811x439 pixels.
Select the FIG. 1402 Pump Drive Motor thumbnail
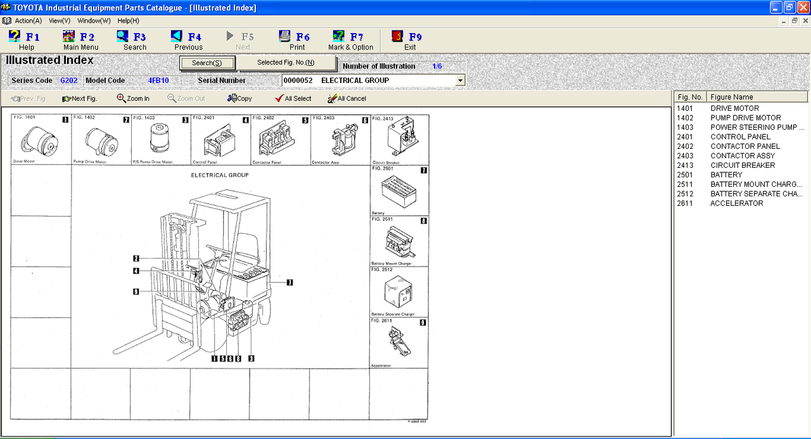(101, 139)
